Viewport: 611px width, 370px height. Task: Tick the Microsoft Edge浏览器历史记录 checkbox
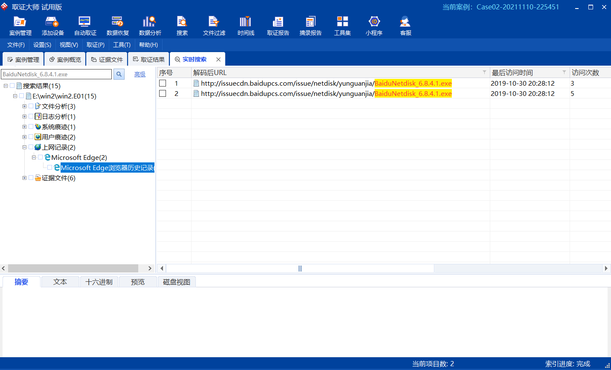click(x=49, y=168)
